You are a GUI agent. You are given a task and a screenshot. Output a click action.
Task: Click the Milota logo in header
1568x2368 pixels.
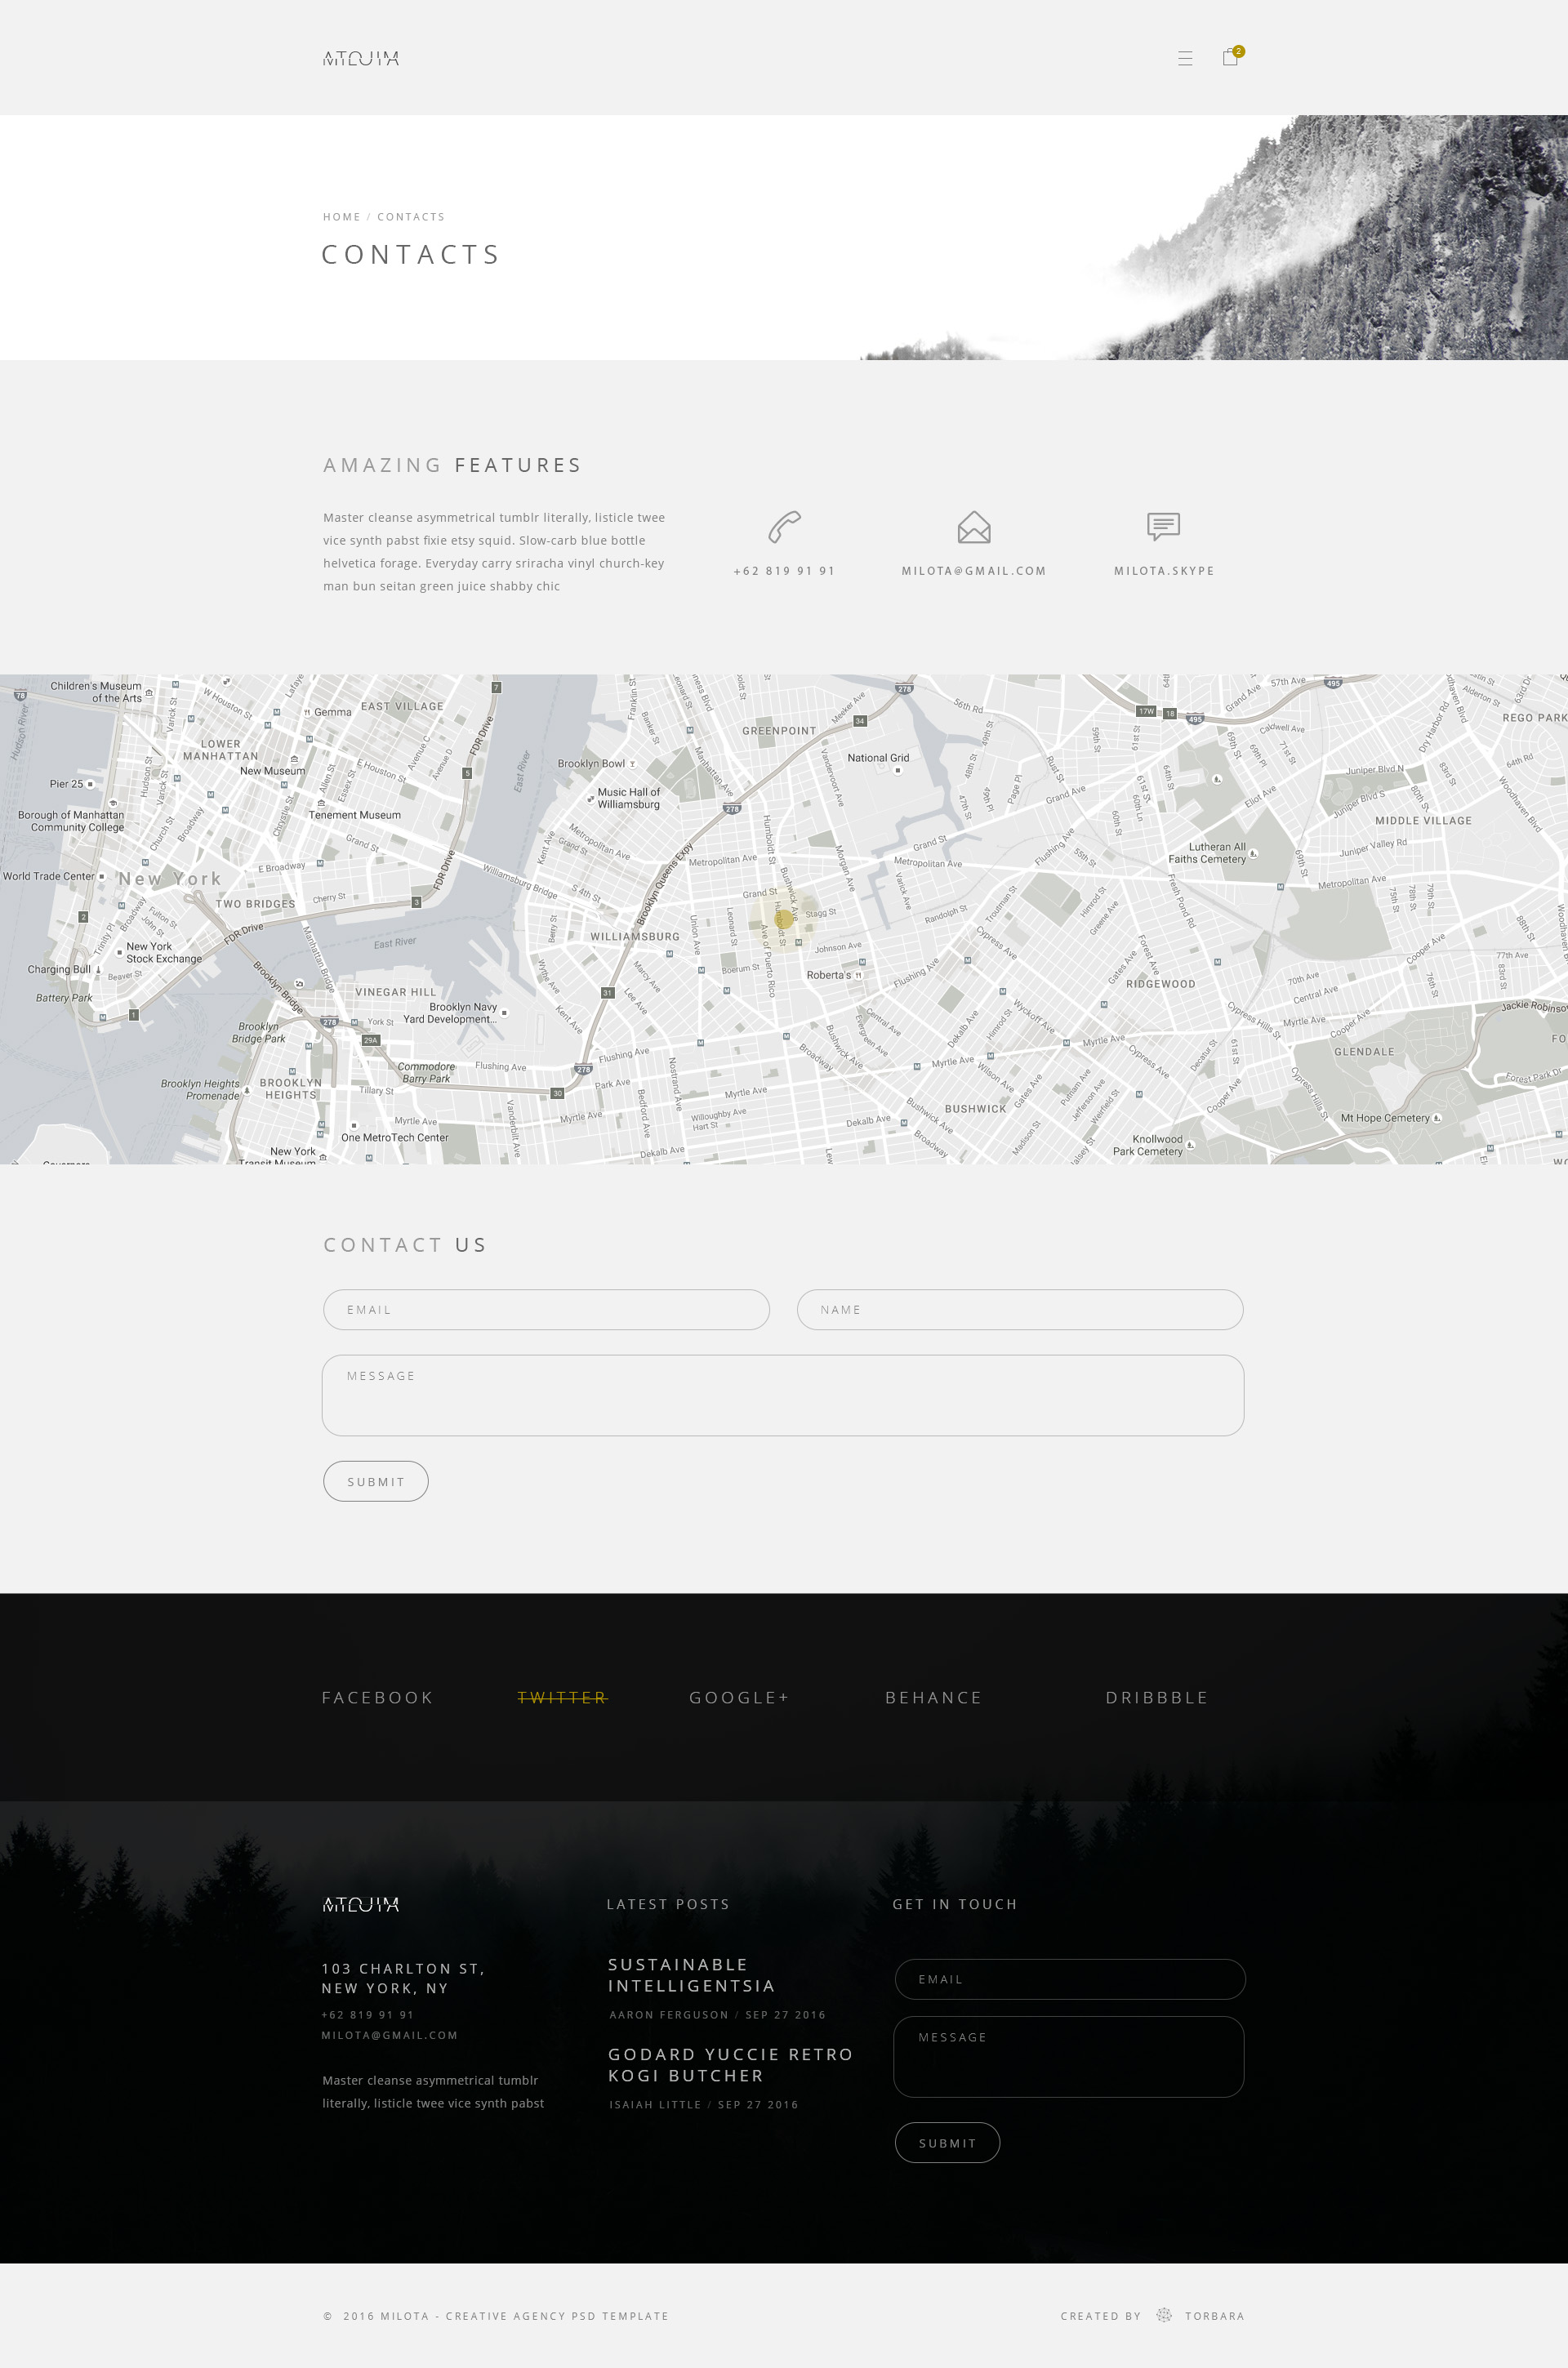(361, 59)
